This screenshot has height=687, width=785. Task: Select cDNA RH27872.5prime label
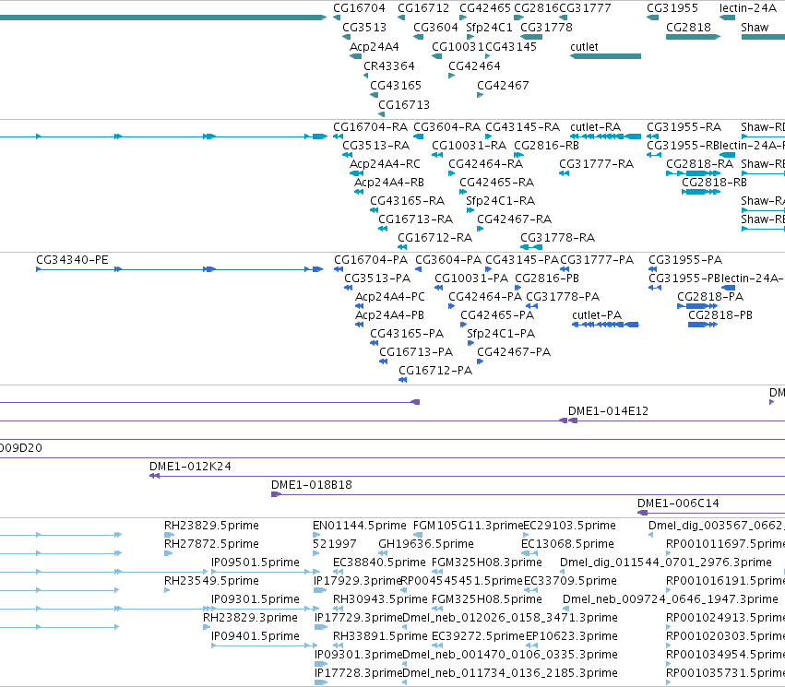click(211, 544)
